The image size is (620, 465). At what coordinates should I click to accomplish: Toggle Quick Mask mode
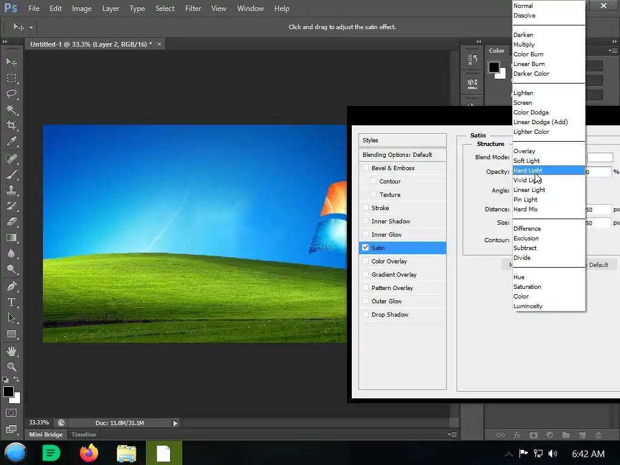11,413
